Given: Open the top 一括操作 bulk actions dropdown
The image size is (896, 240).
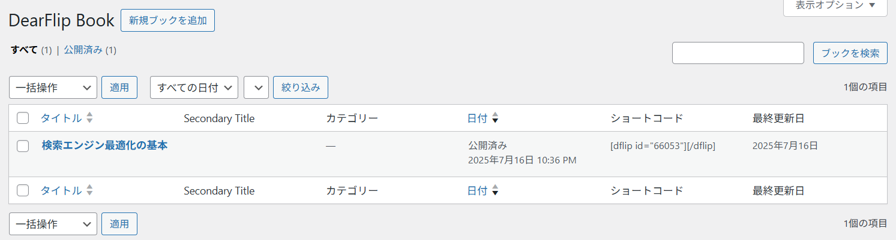Looking at the screenshot, I should (x=53, y=87).
